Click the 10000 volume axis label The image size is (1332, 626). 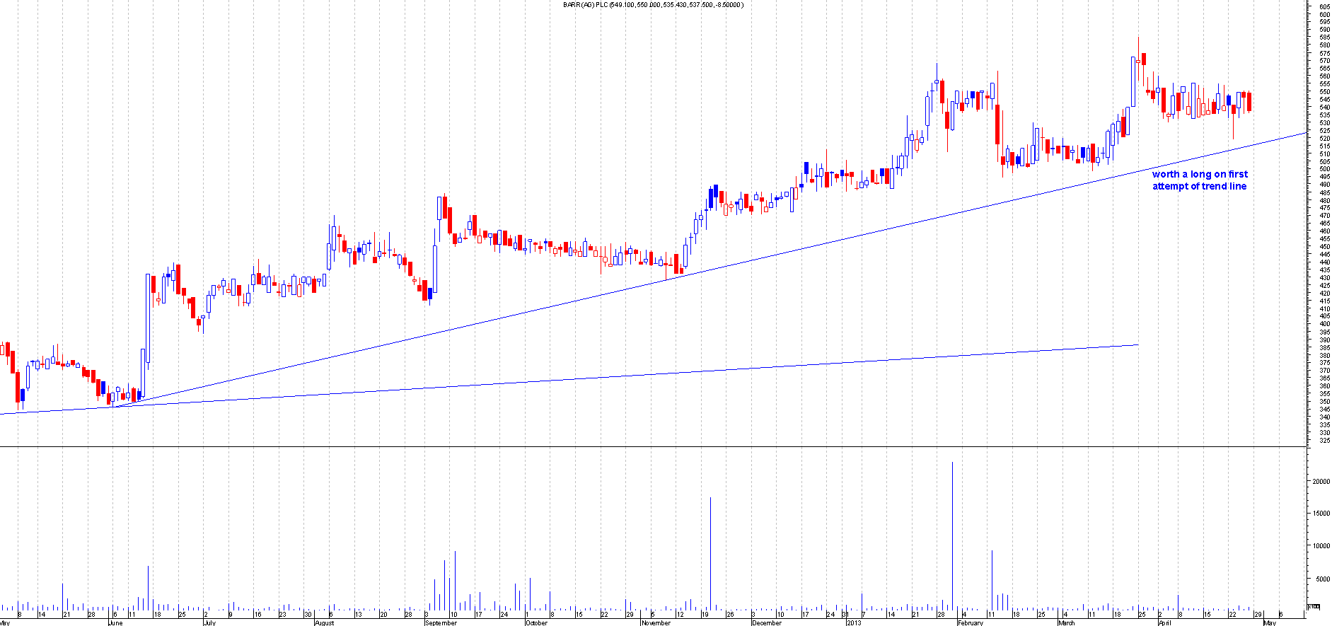click(x=1321, y=546)
